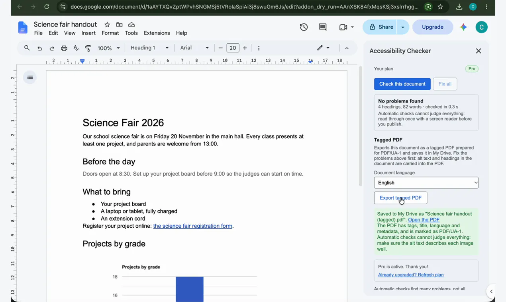Screen dimensions: 506x302
Task: Reload the browser page
Action: (x=47, y=7)
